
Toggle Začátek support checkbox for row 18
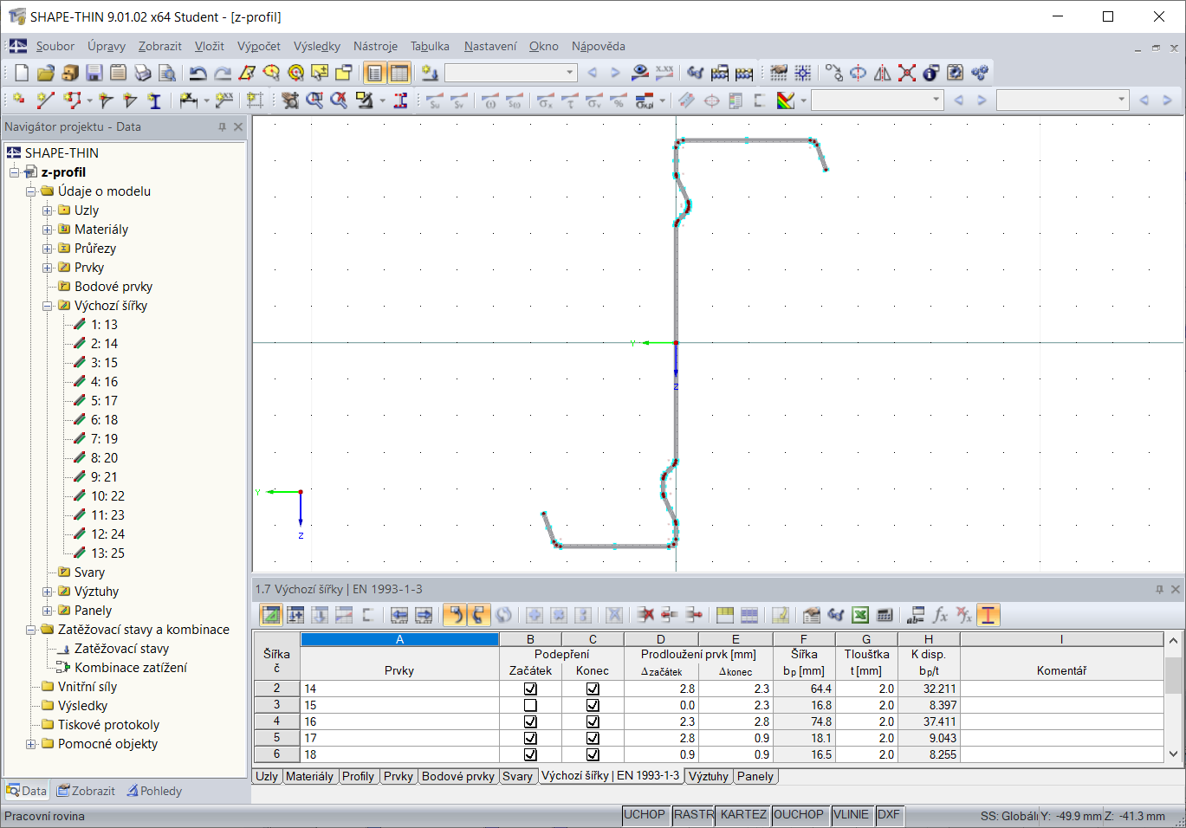[530, 755]
